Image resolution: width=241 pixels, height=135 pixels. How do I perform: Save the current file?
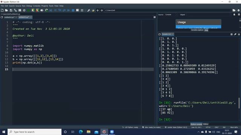[x=11, y=10]
